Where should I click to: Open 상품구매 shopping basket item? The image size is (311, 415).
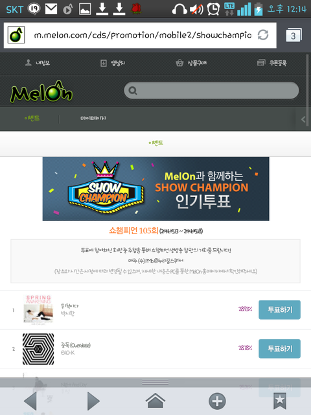[191, 63]
